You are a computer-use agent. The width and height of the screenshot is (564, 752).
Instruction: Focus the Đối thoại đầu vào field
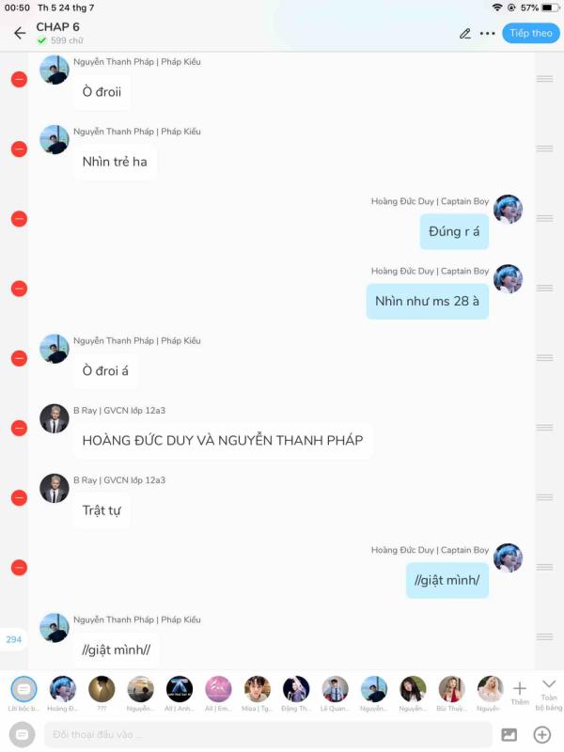point(268,734)
